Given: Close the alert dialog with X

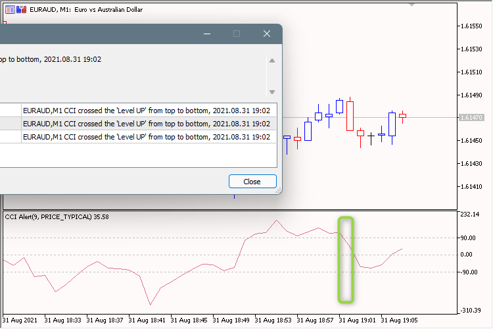Looking at the screenshot, I should [267, 34].
